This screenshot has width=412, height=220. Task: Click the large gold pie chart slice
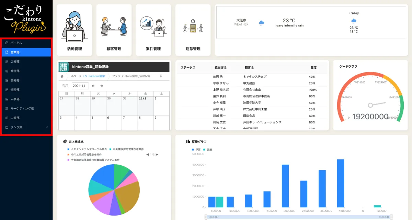[128, 196]
